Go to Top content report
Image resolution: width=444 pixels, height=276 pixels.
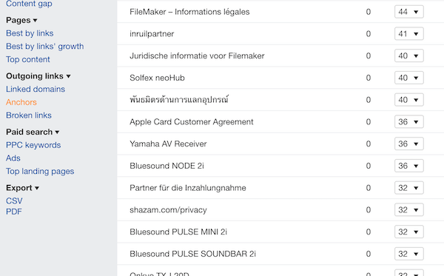click(28, 59)
